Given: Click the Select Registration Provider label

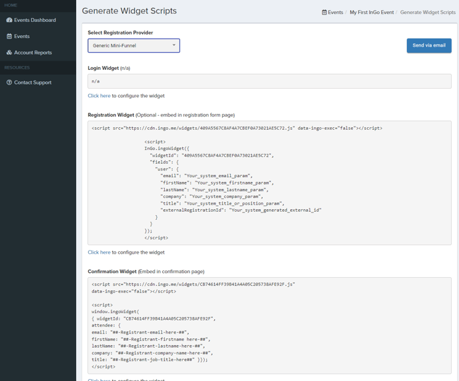Looking at the screenshot, I should 120,33.
